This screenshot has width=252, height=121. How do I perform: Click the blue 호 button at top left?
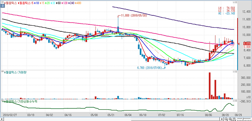click(x=2, y=6)
